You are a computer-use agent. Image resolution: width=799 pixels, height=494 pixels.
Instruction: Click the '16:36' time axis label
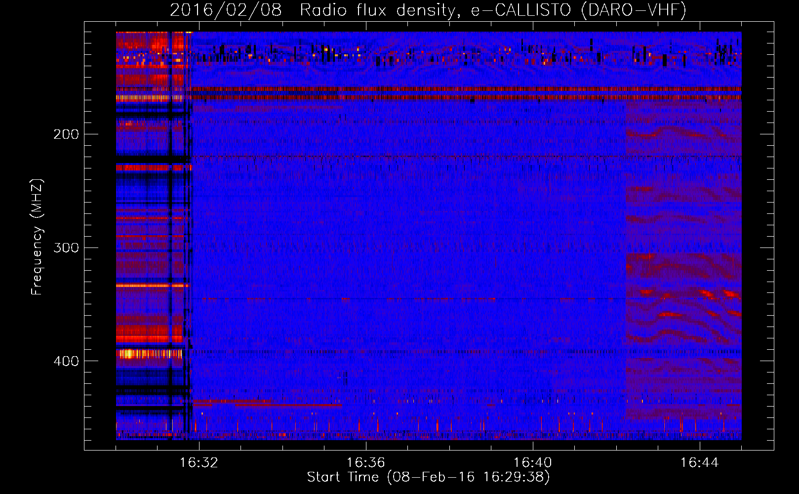366,463
